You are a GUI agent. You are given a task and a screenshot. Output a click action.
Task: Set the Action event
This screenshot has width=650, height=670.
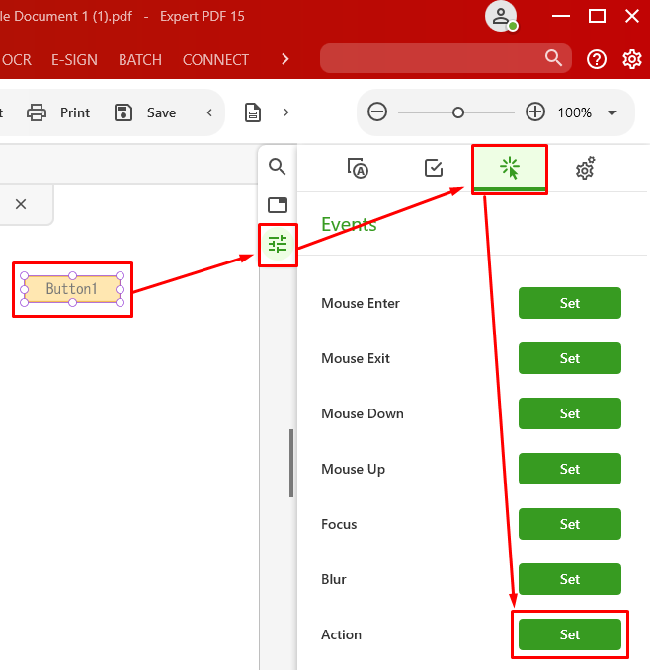[570, 634]
